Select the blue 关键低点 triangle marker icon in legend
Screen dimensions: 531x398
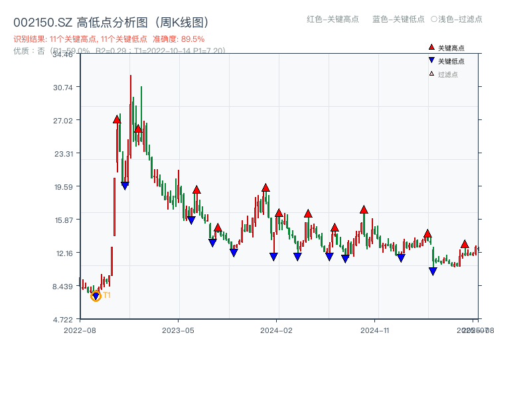pyautogui.click(x=431, y=61)
